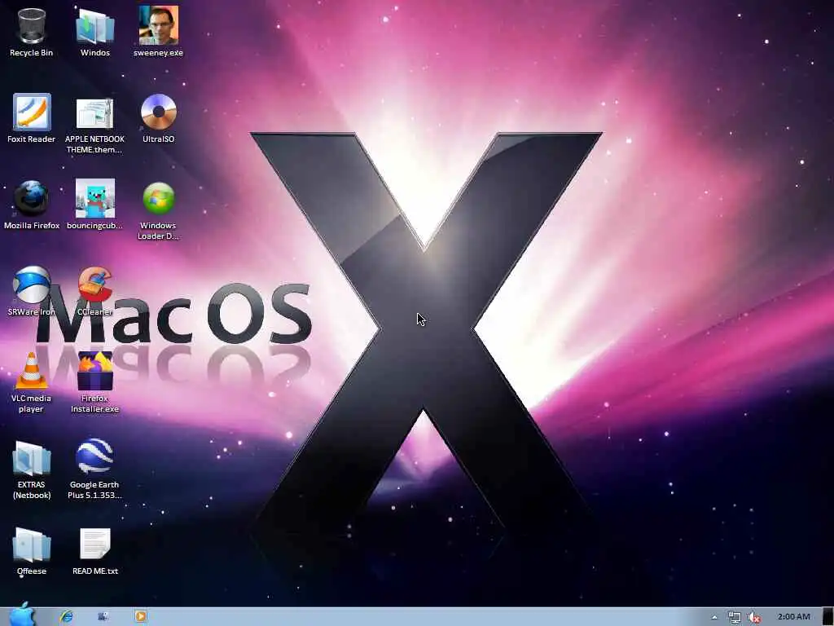Select the VLC media player cone icon
This screenshot has height=626, width=834.
click(x=32, y=371)
